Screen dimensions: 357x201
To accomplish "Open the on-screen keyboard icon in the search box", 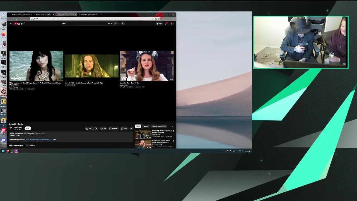I will 108,23.
